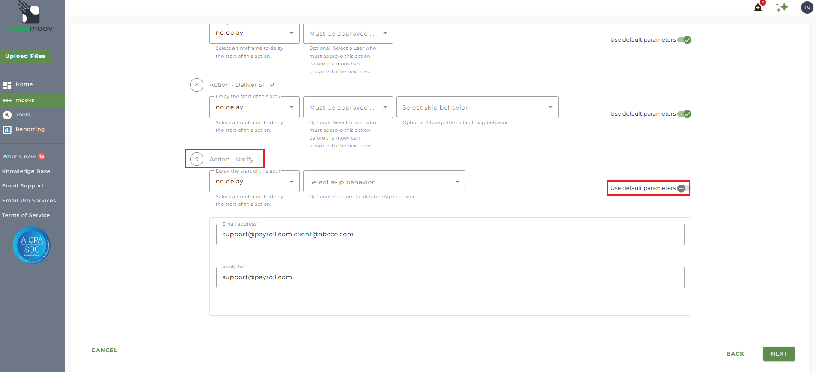Image resolution: width=816 pixels, height=372 pixels.
Task: Expand Deliver SFTP skip behavior dropdown
Action: [x=477, y=107]
